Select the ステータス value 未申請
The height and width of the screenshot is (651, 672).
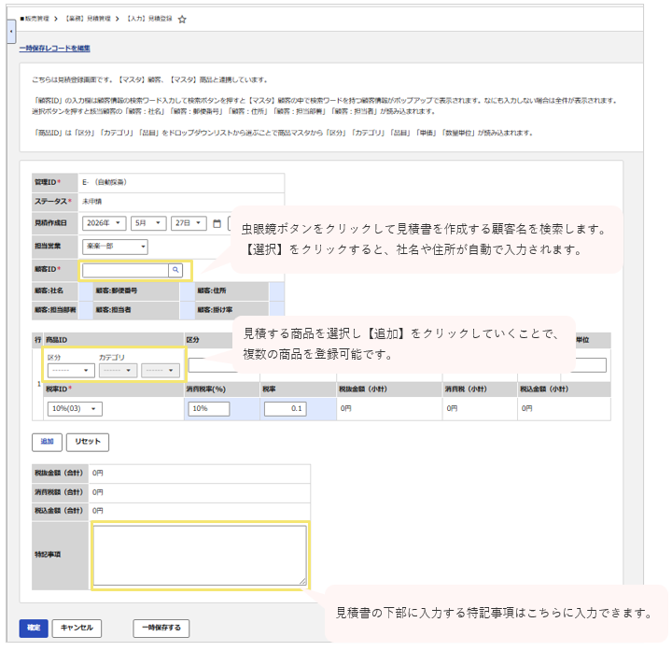pos(92,202)
